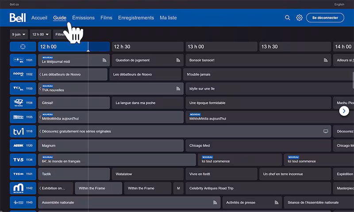The width and height of the screenshot is (354, 212).
Task: Click Se déconnecter button
Action: 325,18
